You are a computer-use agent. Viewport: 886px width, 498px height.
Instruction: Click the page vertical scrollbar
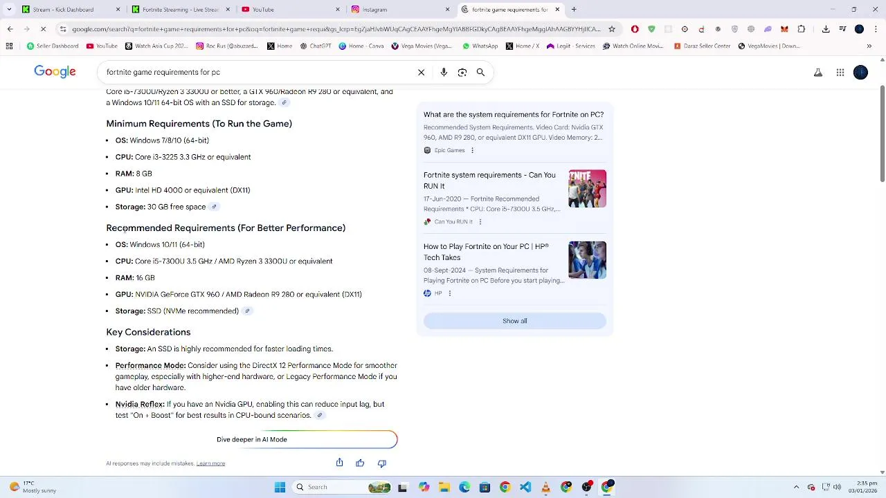[x=882, y=135]
